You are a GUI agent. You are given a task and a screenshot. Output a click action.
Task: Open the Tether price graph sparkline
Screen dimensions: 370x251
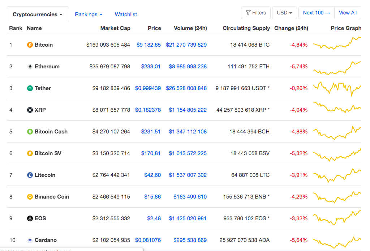coord(337,89)
